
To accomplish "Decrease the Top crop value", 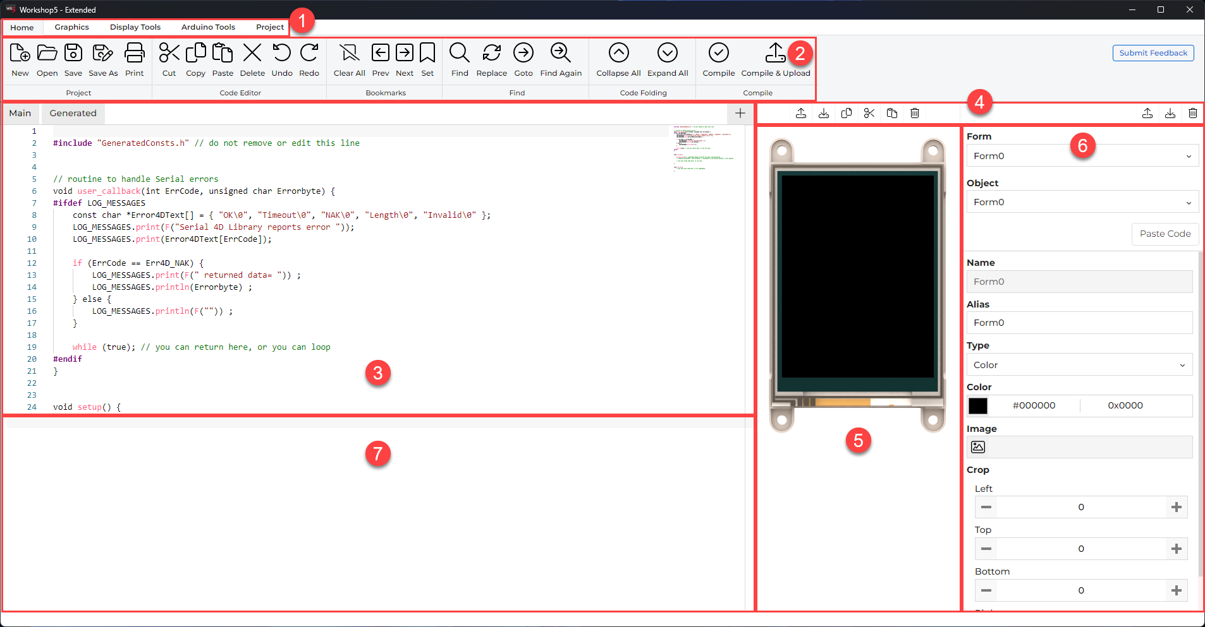I will [x=986, y=549].
